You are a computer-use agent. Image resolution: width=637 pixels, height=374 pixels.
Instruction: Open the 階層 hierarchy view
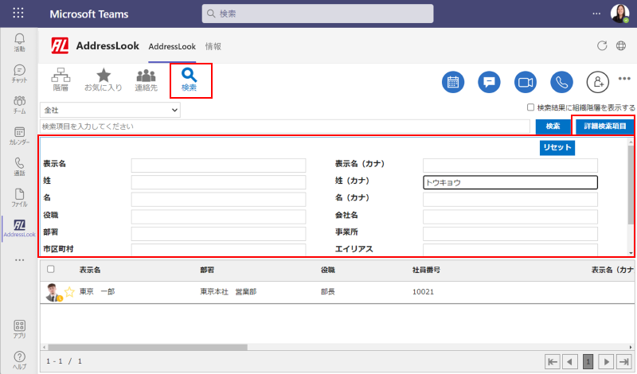coord(61,80)
